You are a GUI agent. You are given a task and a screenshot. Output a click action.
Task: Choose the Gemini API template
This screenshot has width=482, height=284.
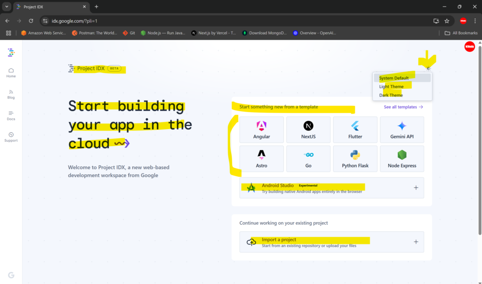[402, 130]
